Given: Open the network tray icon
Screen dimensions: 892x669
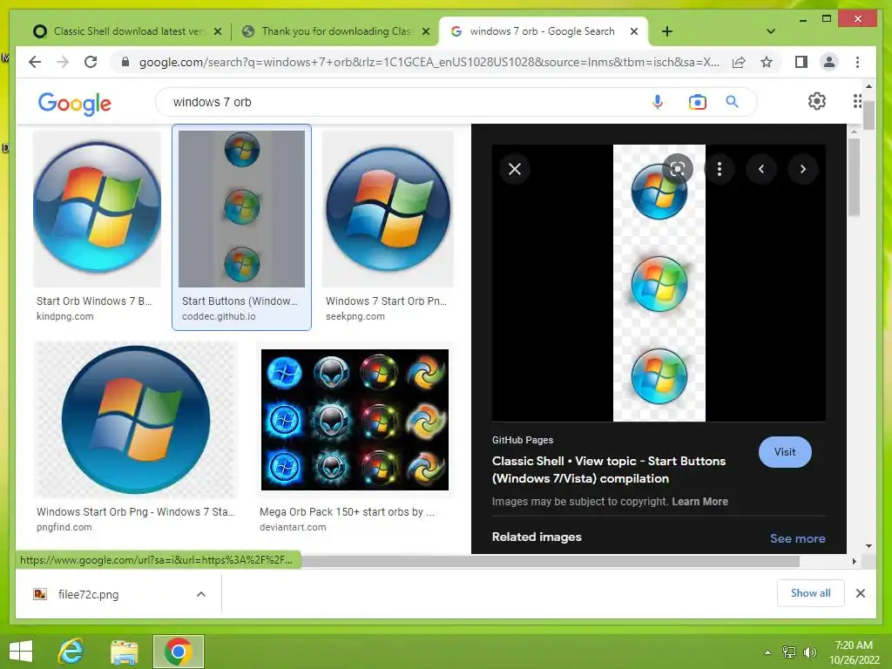Looking at the screenshot, I should (789, 652).
